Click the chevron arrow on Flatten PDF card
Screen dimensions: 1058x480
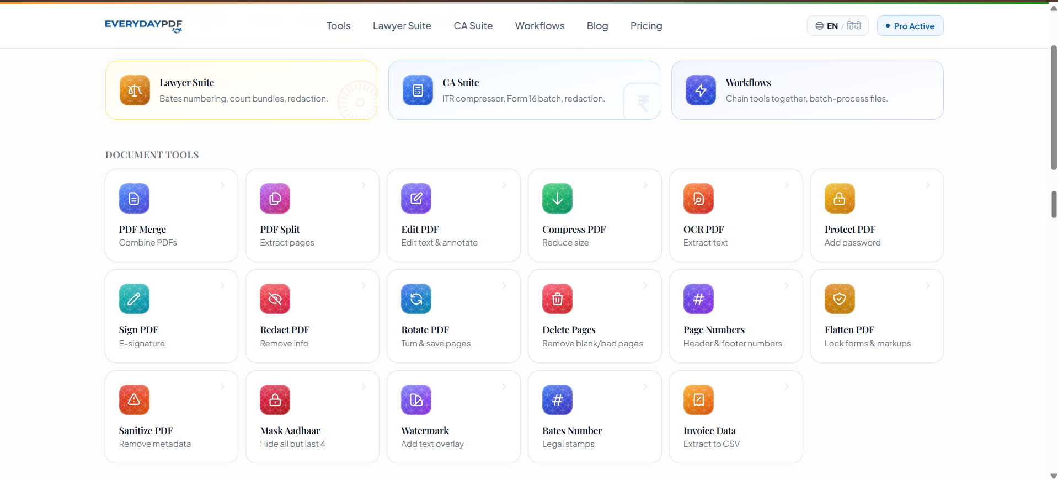click(928, 286)
